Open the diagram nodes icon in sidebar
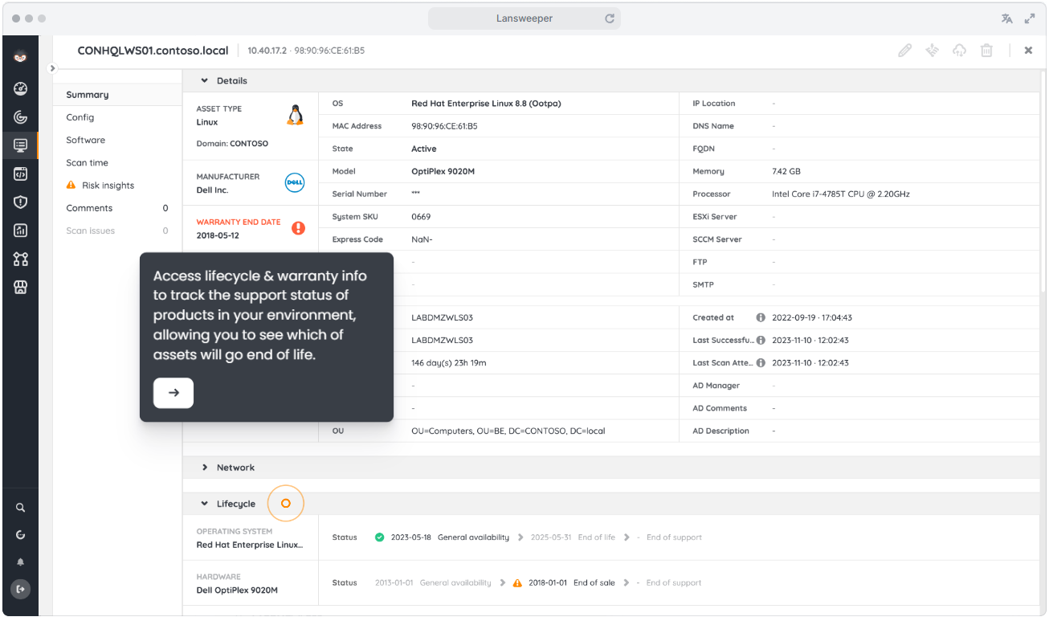1049x621 pixels. (x=21, y=259)
